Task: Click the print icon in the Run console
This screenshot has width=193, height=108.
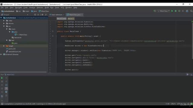Action: [6, 92]
